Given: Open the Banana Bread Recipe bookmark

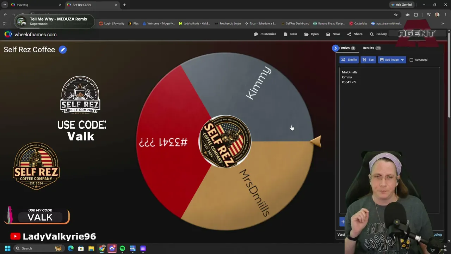Looking at the screenshot, I should 329,24.
